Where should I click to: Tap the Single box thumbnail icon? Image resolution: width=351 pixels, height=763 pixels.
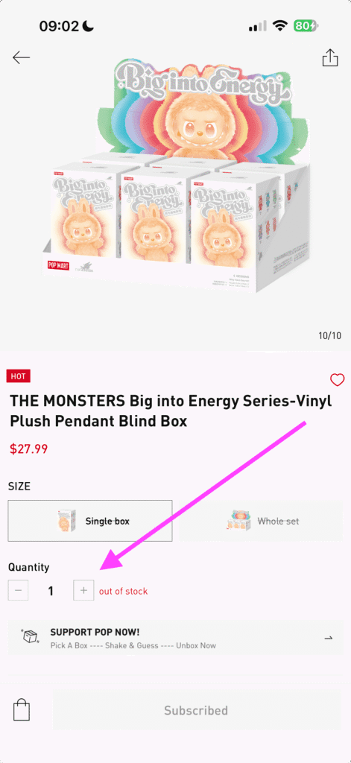tap(66, 521)
